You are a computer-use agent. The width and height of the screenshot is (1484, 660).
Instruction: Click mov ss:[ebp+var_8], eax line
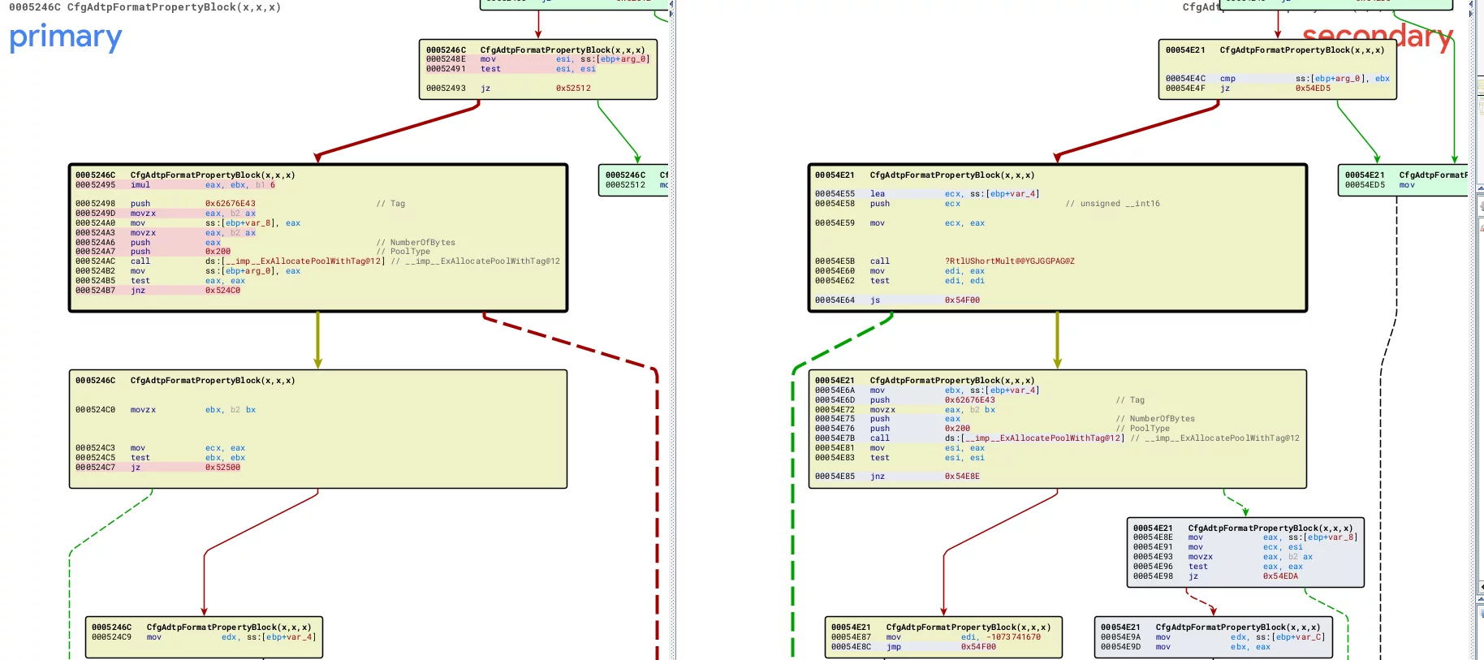click(x=188, y=223)
